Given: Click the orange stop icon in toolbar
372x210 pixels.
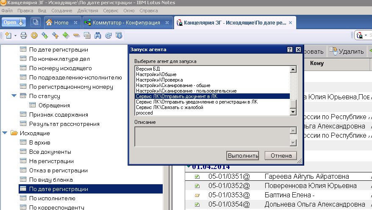Looking at the screenshot, I should click(34, 35).
